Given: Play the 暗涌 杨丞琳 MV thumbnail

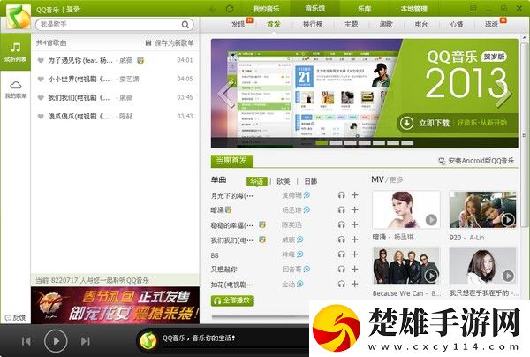Looking at the screenshot, I should (406, 209).
